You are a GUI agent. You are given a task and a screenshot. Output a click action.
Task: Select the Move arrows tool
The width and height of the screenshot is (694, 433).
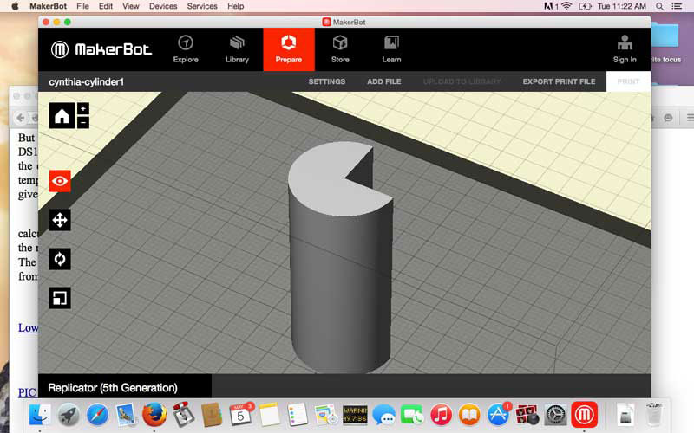click(60, 220)
